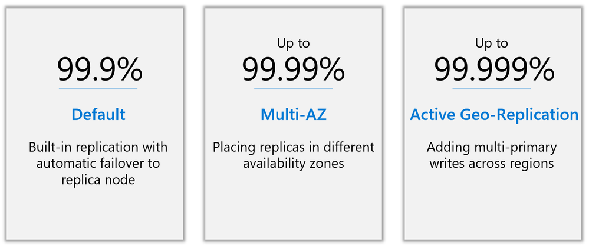Click the "writes across regions" text line
This screenshot has width=589, height=246.
tap(492, 164)
